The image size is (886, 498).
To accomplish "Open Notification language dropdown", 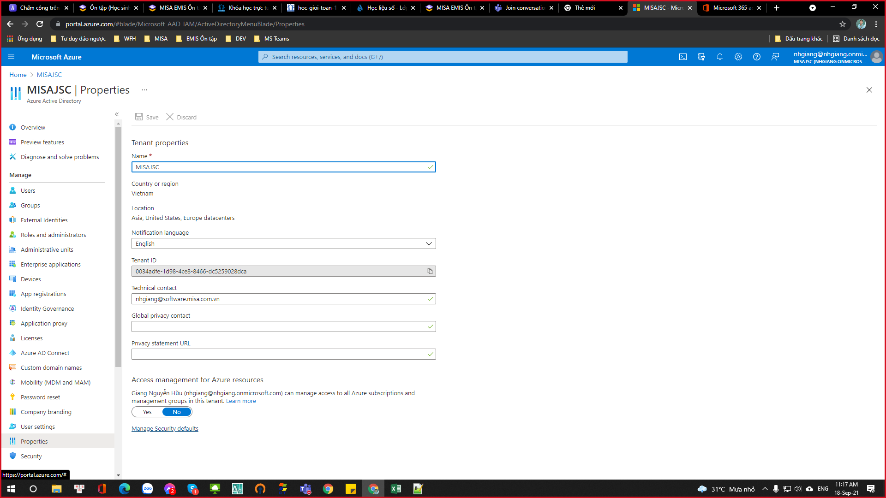I will [x=283, y=243].
